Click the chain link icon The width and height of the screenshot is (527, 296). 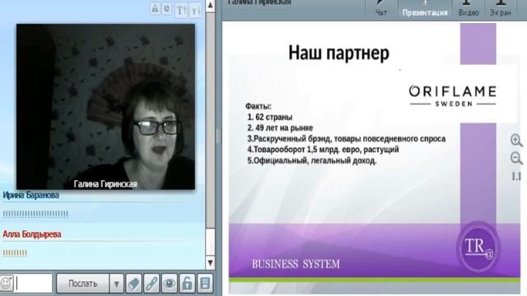pos(152,284)
